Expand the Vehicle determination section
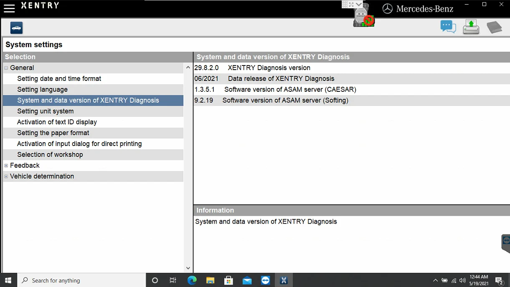510x287 pixels. (x=6, y=176)
